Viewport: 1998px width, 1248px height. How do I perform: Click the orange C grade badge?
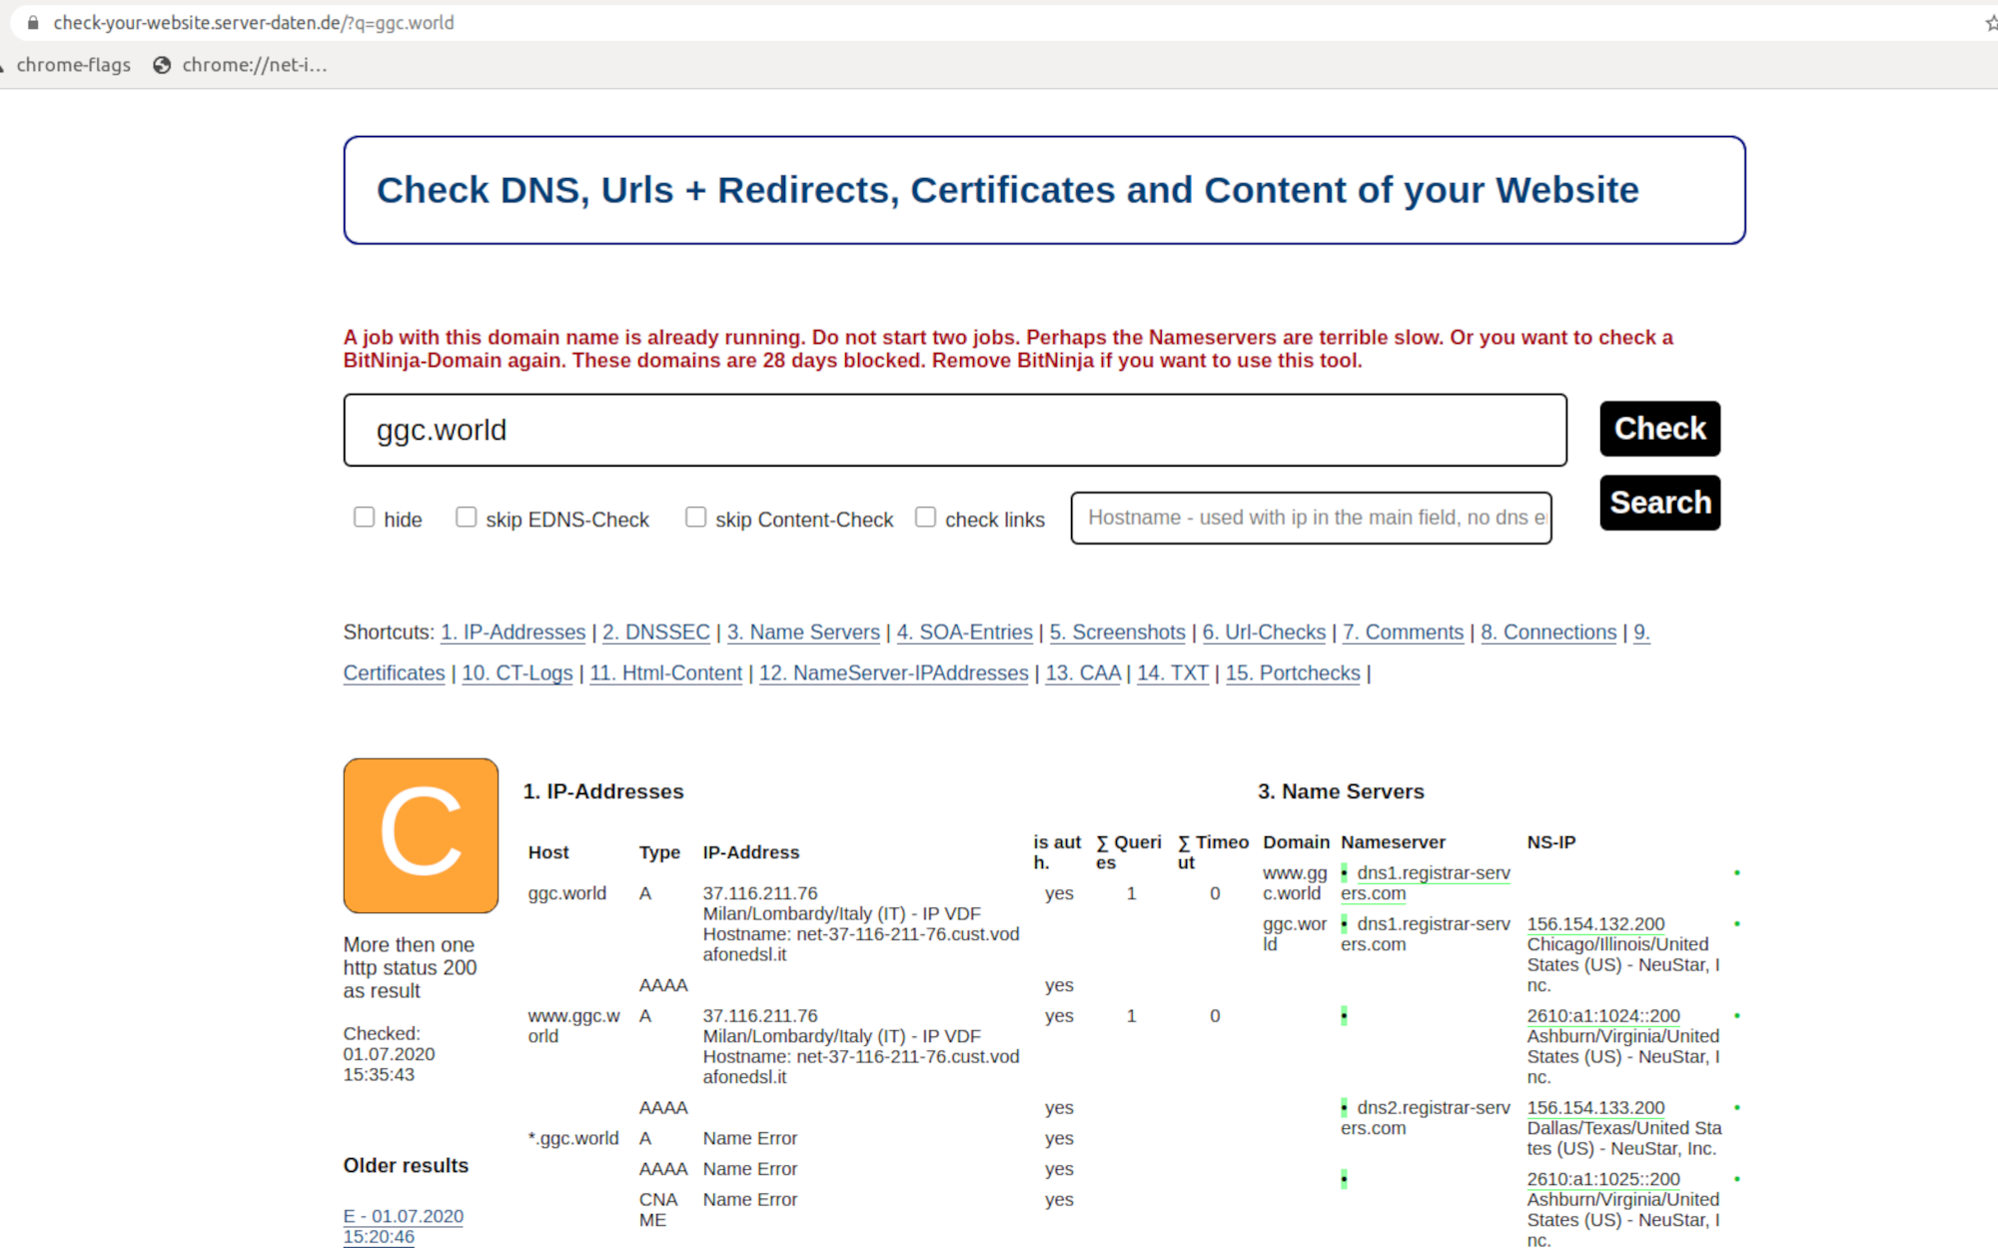(421, 834)
